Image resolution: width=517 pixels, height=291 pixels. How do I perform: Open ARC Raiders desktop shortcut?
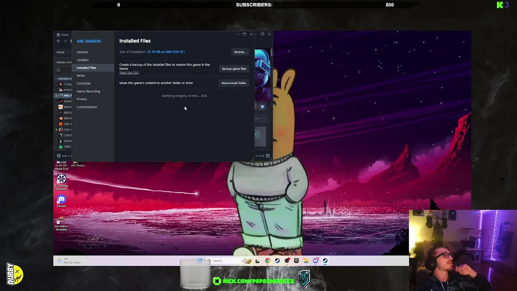[78, 164]
